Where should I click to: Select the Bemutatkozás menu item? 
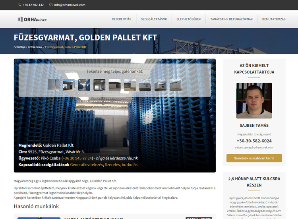tap(274, 19)
